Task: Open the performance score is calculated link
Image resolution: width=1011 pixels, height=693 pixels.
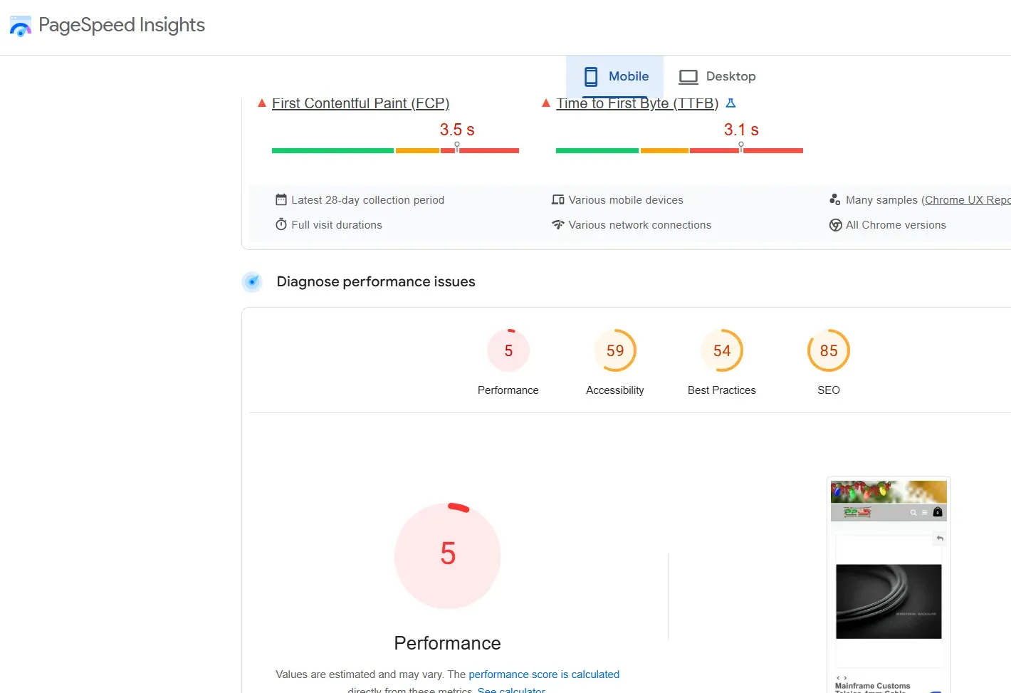Action: tap(544, 674)
